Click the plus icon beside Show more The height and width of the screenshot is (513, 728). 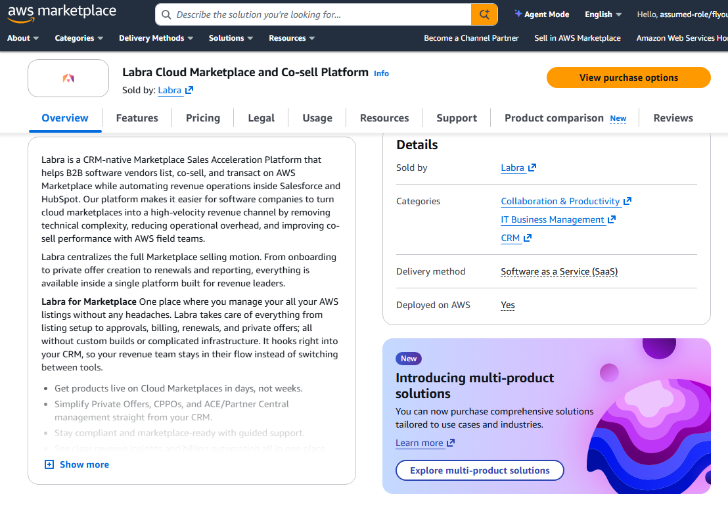(x=49, y=464)
